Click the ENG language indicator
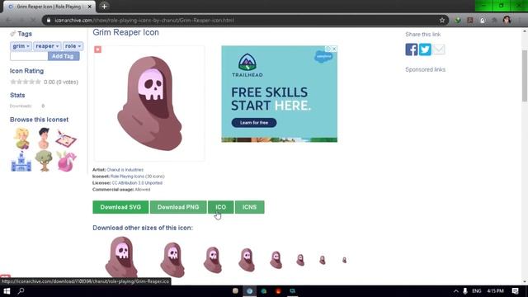 point(477,291)
